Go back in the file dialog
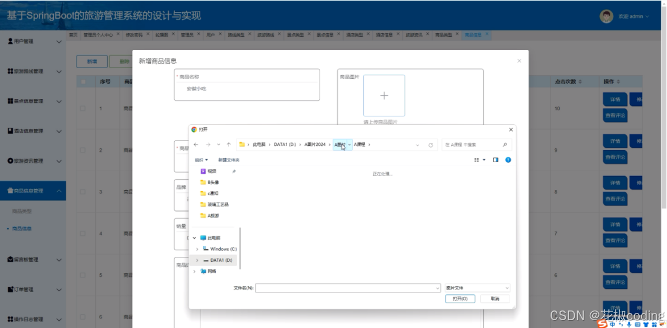Viewport: 667px width, 328px height. (195, 145)
